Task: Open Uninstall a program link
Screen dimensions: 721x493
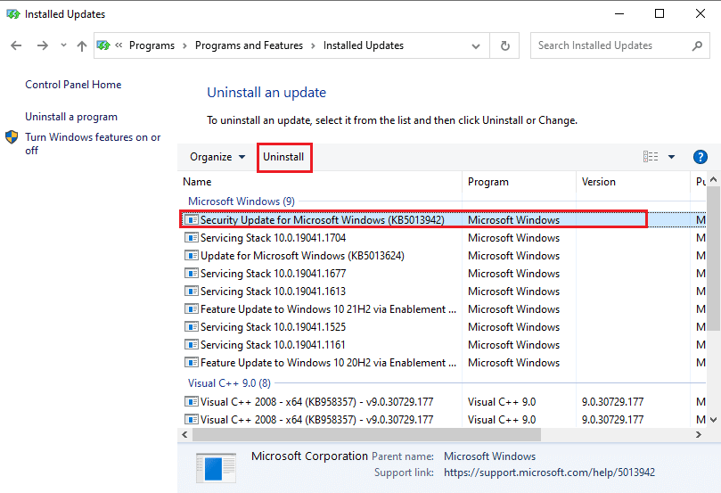Action: pos(71,117)
